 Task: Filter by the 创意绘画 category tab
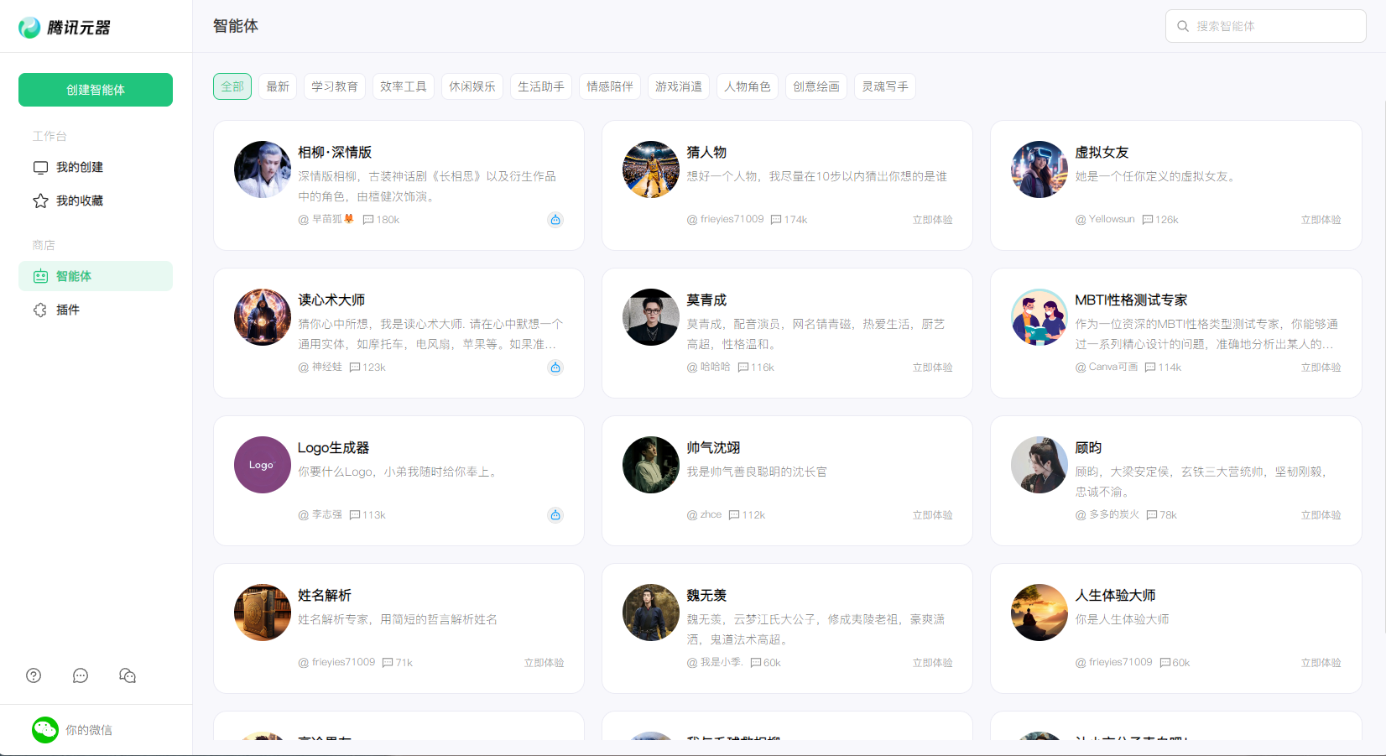click(x=816, y=86)
